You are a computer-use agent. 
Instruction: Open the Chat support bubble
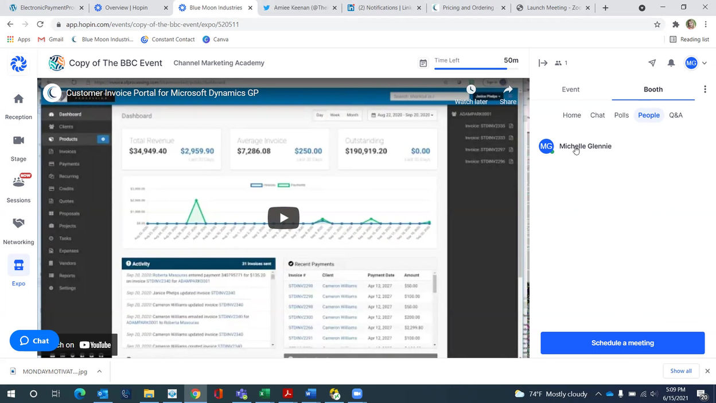point(34,340)
